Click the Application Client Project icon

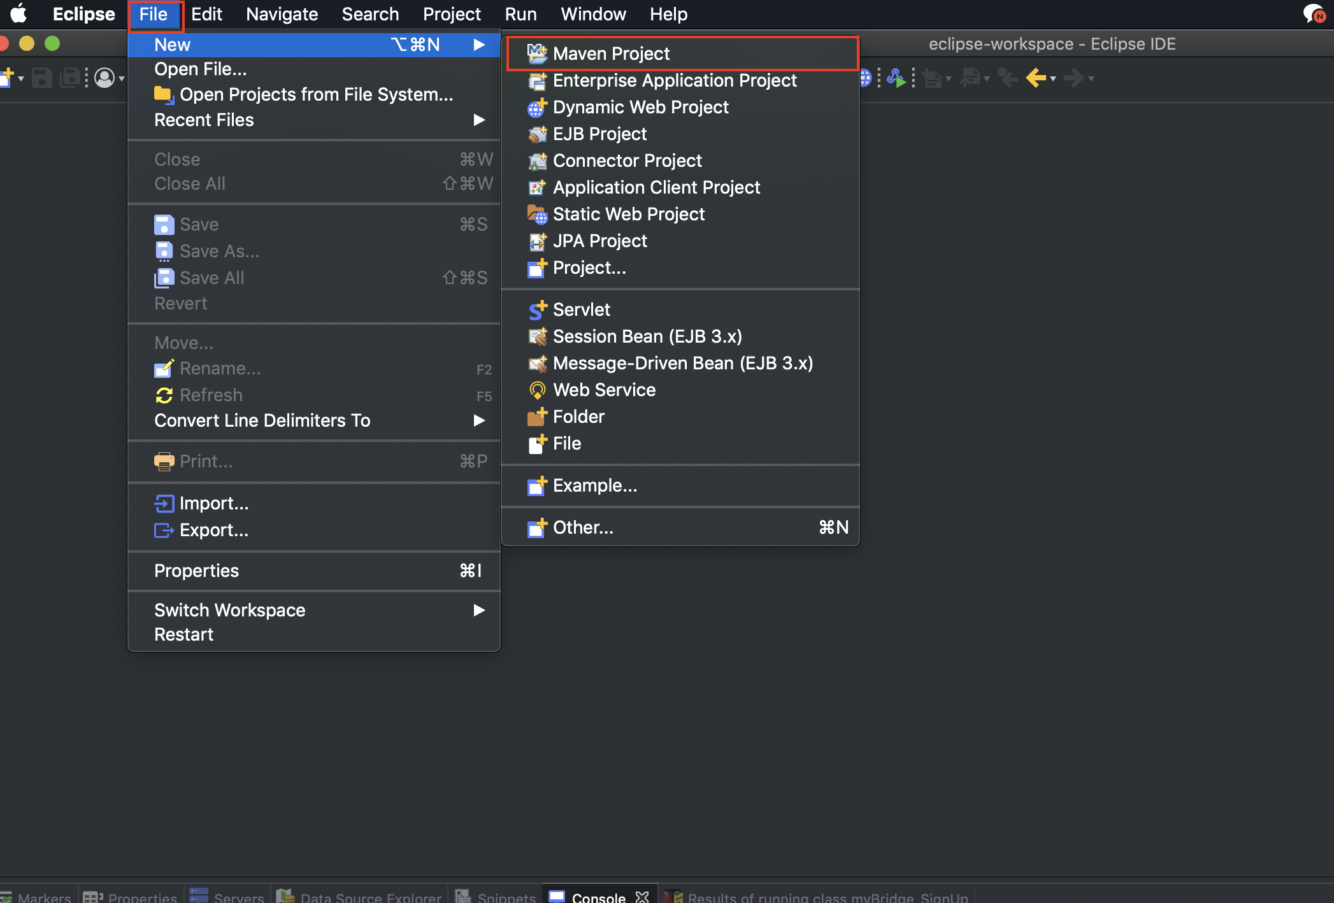point(537,188)
